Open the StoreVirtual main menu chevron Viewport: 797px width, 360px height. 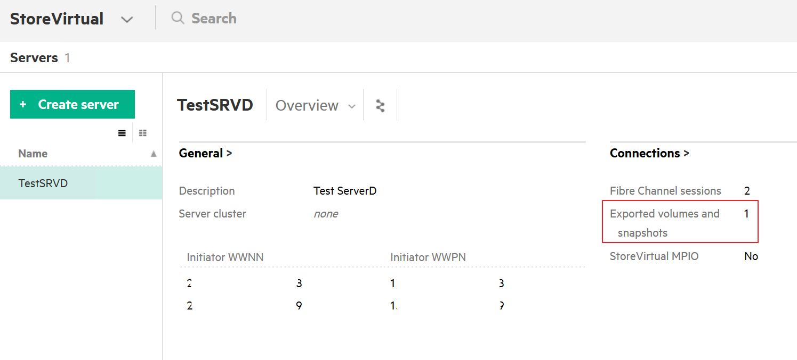(x=126, y=20)
